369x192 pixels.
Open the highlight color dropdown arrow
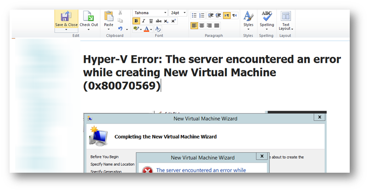click(141, 29)
